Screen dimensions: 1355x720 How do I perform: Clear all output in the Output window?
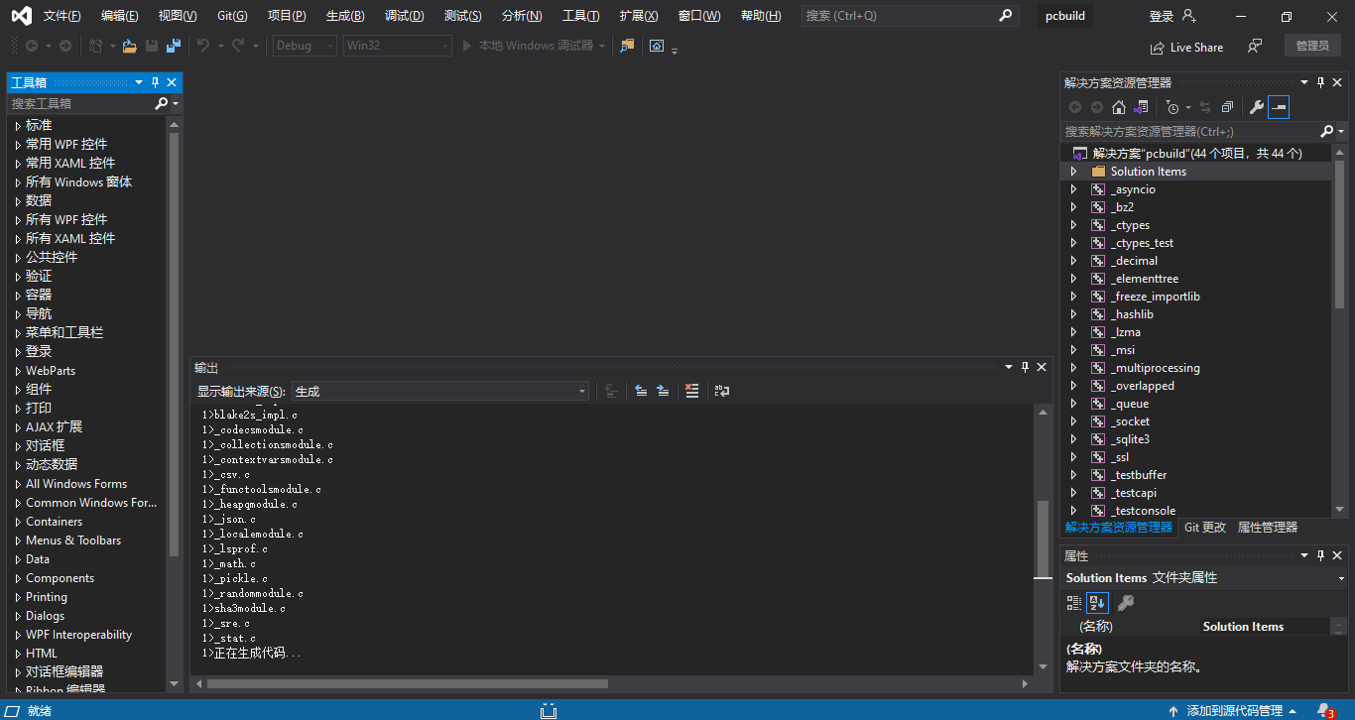[691, 390]
